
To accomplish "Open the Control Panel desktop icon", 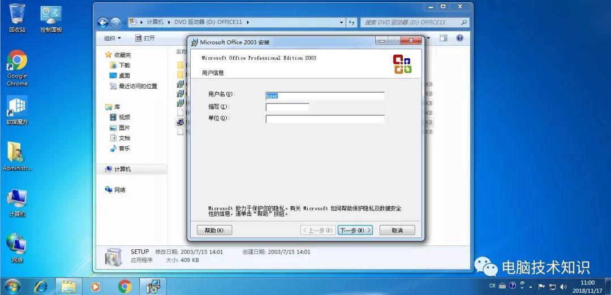I will coord(51,19).
